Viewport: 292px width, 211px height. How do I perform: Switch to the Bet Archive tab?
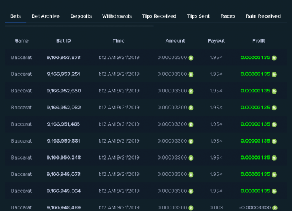(x=46, y=16)
